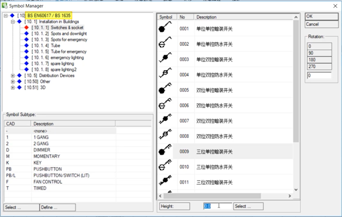Select subtype 2 GANG
The image size is (342, 217).
click(x=60, y=144)
